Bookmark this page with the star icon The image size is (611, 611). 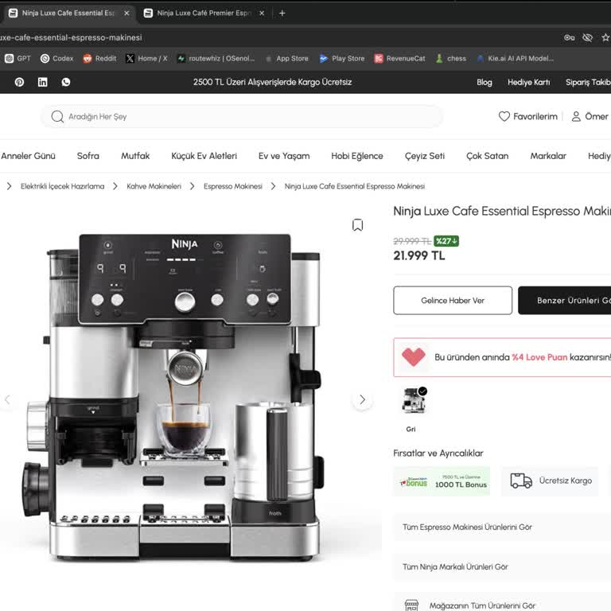(x=605, y=38)
